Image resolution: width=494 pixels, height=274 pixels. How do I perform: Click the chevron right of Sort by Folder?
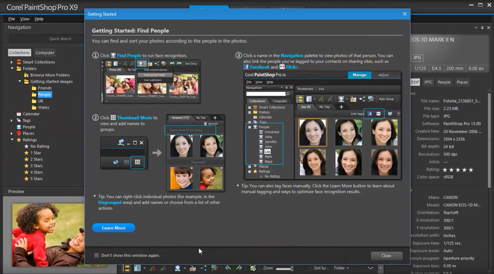pyautogui.click(x=370, y=268)
